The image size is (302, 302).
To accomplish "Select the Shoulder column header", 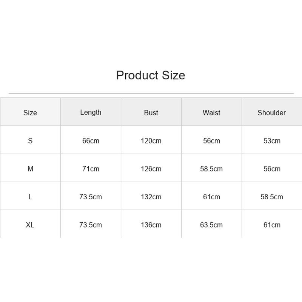I will (272, 112).
